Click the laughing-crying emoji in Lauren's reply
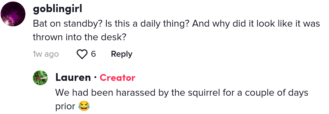The image size is (329, 114). [x=84, y=106]
